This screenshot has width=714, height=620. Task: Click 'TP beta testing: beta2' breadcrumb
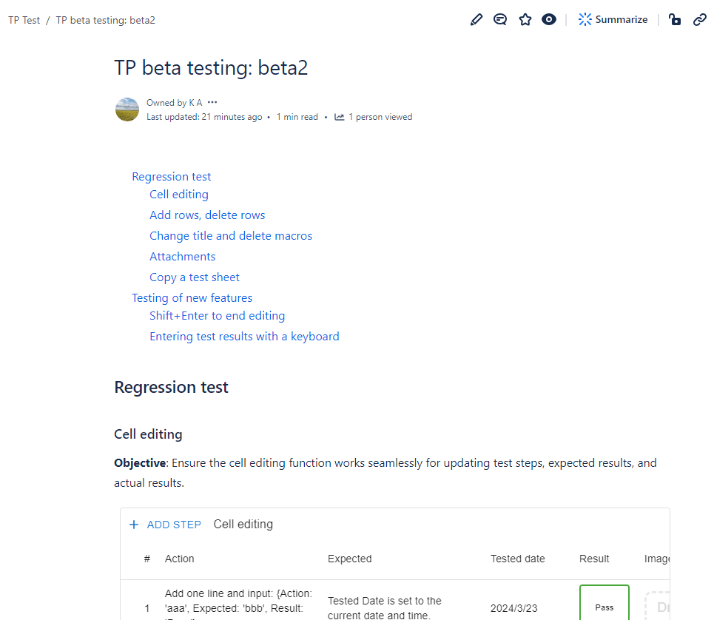tap(106, 20)
